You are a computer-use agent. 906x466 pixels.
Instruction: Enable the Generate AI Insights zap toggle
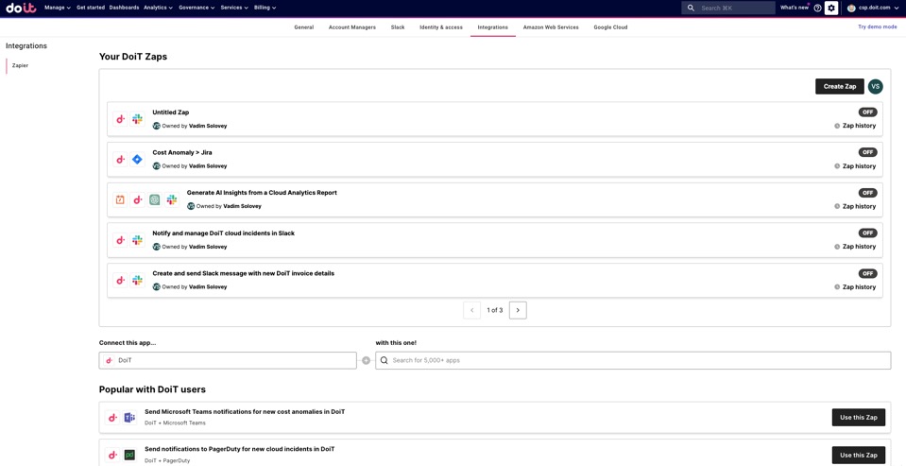[x=866, y=193]
